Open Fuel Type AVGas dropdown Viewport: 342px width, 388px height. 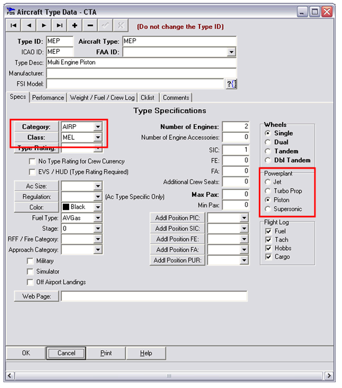point(98,218)
